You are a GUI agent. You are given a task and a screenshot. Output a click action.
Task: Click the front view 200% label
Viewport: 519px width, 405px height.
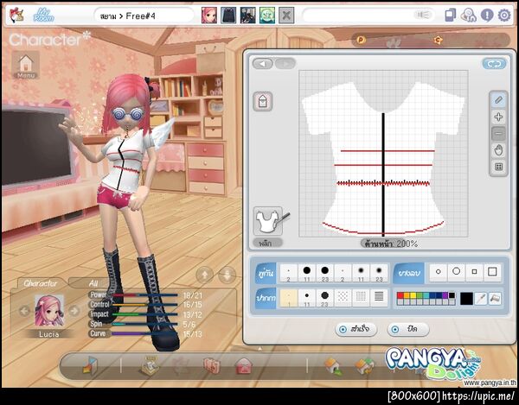click(x=391, y=244)
